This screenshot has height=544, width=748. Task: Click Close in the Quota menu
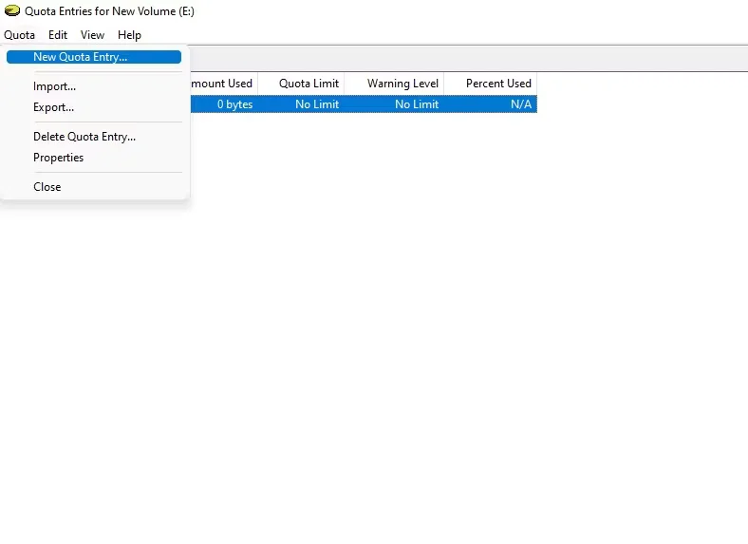47,187
